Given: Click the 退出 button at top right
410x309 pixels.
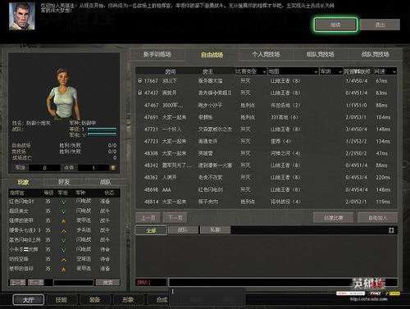Looking at the screenshot, I should coord(380,25).
